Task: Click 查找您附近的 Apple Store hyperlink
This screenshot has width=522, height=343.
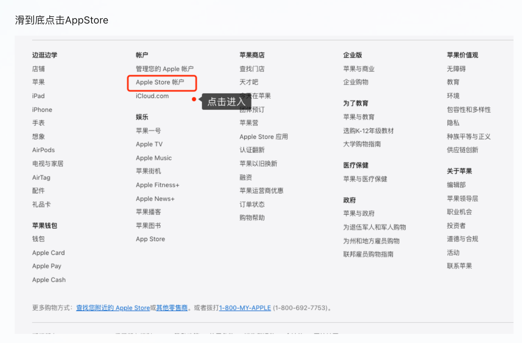Action: [113, 308]
